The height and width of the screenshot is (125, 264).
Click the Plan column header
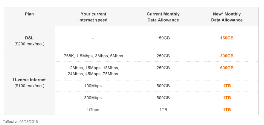tap(29, 14)
